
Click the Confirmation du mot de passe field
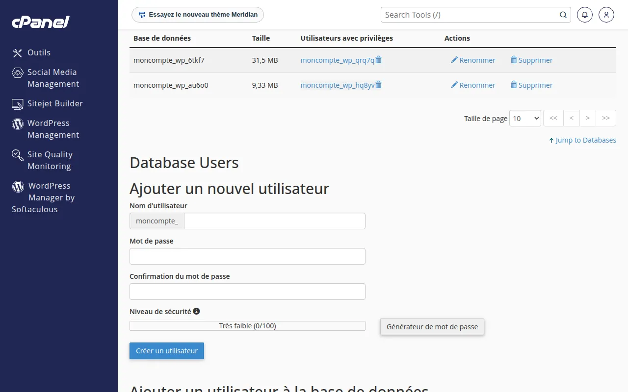coord(247,292)
